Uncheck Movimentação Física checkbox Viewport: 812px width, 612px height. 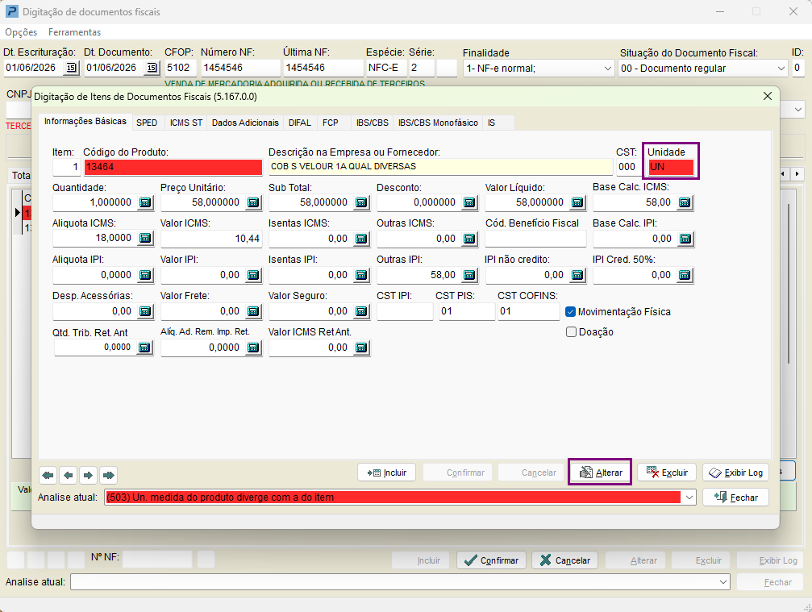click(571, 312)
